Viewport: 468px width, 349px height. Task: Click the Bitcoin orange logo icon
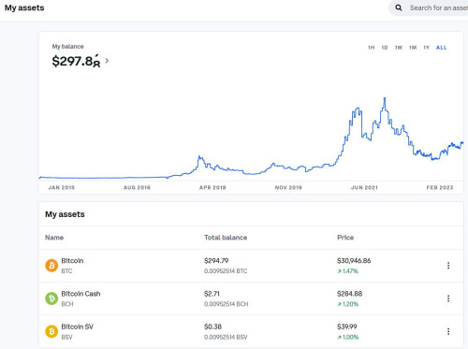coord(51,266)
